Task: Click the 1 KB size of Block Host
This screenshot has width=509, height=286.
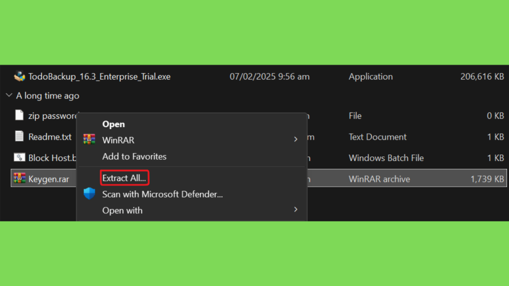Action: click(x=496, y=158)
